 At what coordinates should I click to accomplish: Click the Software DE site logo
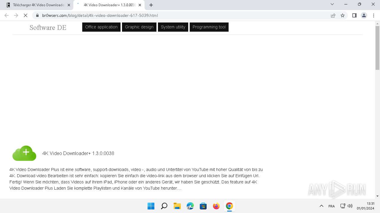point(48,28)
